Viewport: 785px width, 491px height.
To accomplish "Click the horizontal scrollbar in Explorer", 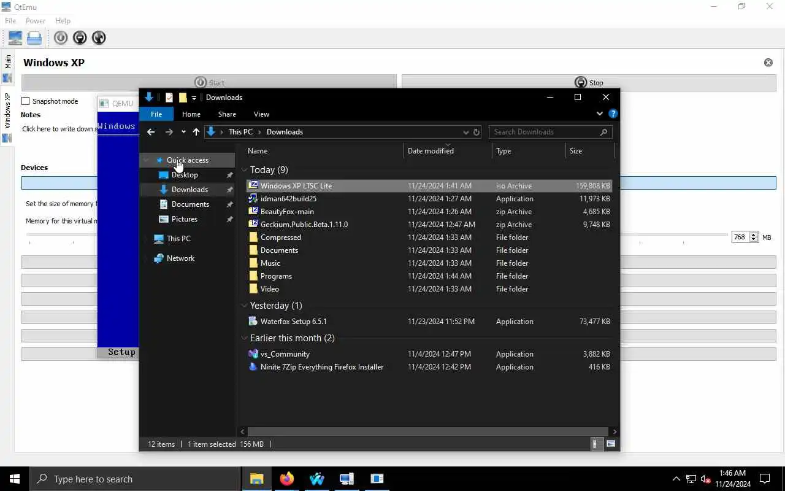I will pyautogui.click(x=427, y=431).
